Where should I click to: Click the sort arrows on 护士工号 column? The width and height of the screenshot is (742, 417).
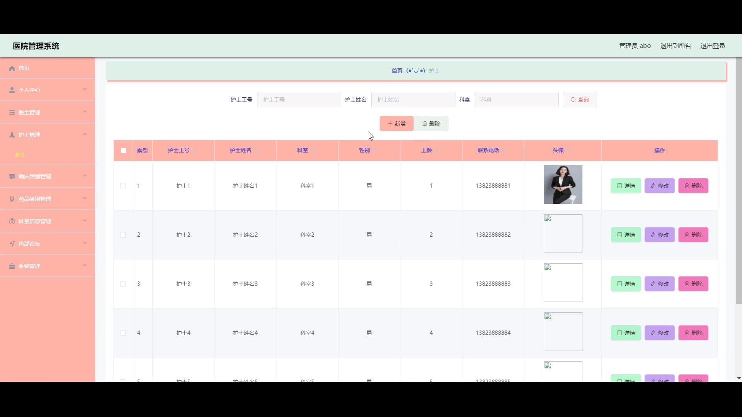tap(194, 151)
